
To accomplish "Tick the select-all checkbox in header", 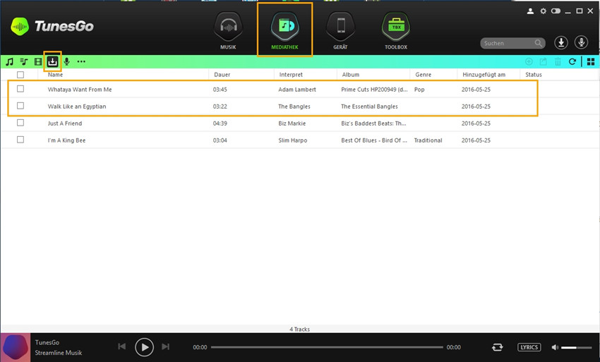I will coord(20,75).
